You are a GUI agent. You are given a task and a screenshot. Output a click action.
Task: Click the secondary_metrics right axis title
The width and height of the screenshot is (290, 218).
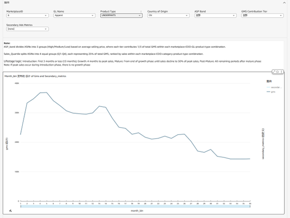coord(263,144)
